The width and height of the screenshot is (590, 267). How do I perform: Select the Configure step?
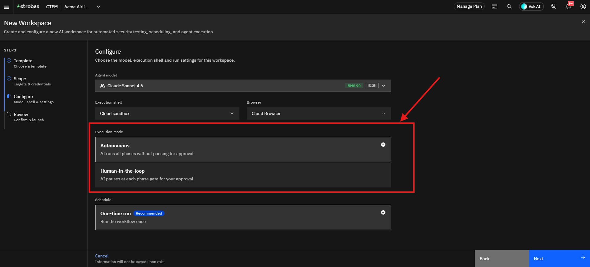click(x=34, y=99)
